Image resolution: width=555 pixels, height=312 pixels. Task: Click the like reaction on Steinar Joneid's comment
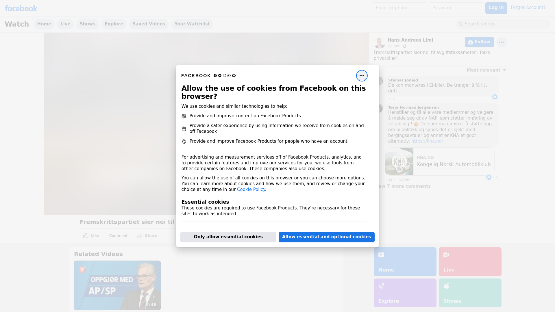[495, 97]
